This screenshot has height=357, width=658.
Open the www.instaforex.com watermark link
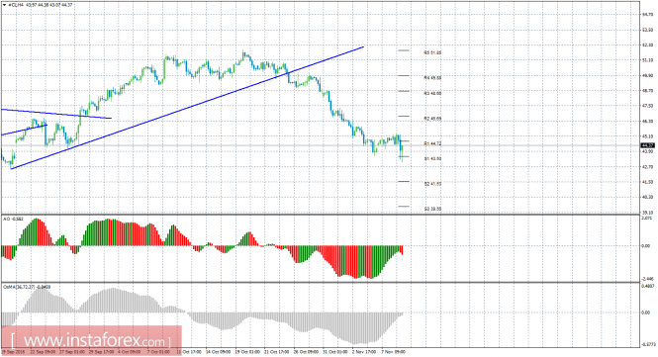[x=91, y=340]
